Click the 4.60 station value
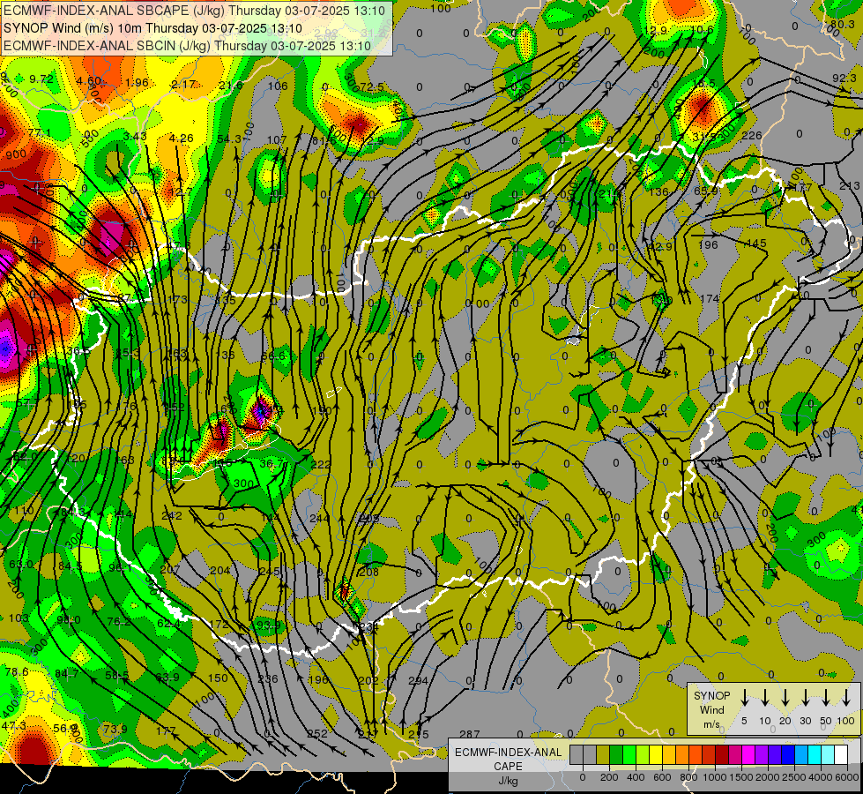863x794 pixels. coord(89,81)
